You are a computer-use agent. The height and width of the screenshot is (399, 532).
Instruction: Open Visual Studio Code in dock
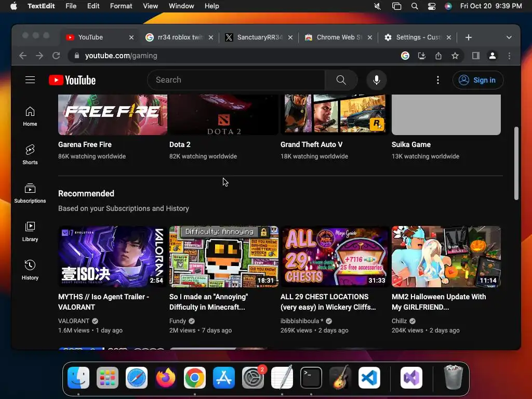point(369,377)
